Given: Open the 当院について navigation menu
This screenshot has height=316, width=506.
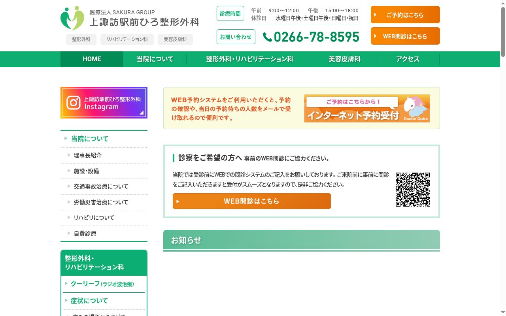Looking at the screenshot, I should point(155,59).
